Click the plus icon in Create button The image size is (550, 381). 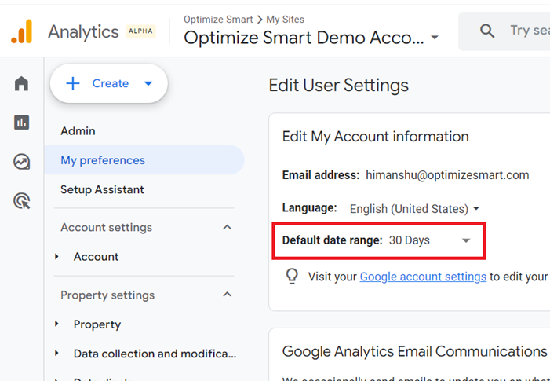tap(73, 83)
